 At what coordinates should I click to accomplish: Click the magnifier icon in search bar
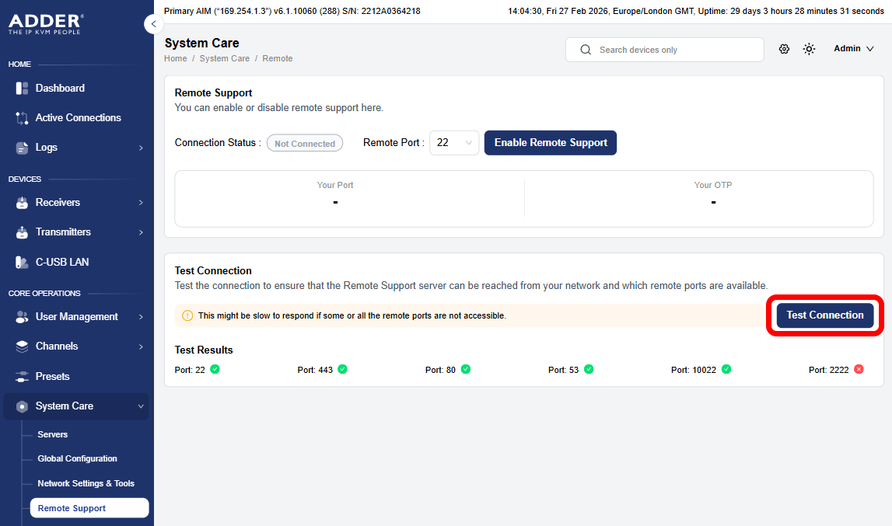[x=585, y=49]
